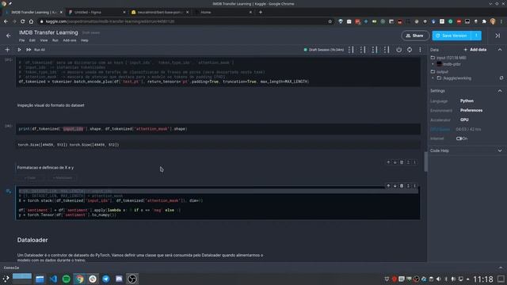Refresh the /kaggle/working output folder
This screenshot has height=285, width=507.
tap(501, 78)
